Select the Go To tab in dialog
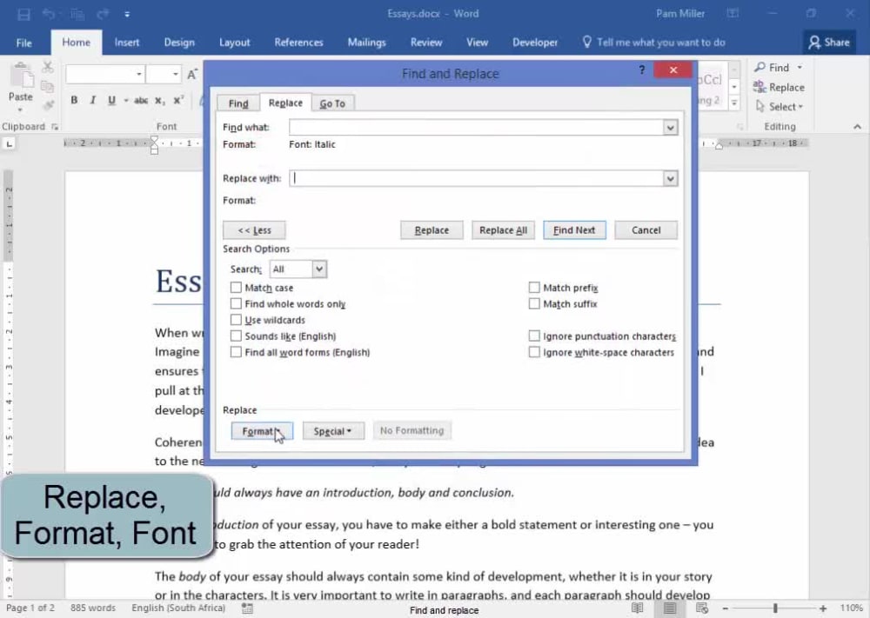Viewport: 870px width, 618px height. click(x=332, y=103)
